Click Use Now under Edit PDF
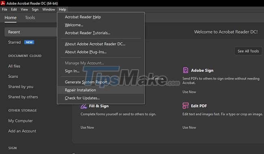 coord(189,128)
